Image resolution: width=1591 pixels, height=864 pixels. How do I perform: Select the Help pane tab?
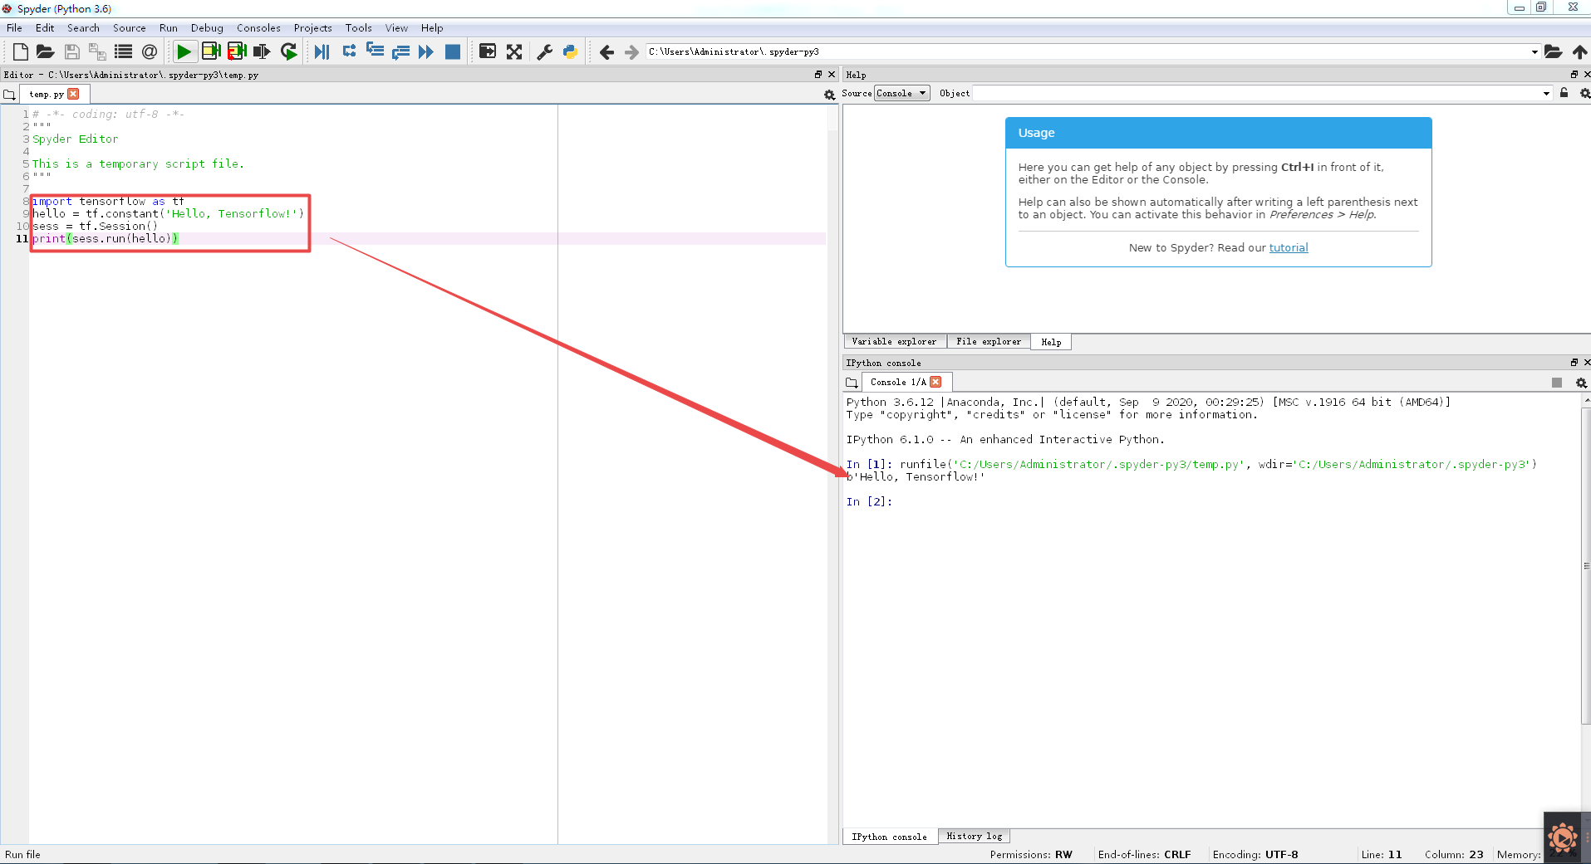1051,342
